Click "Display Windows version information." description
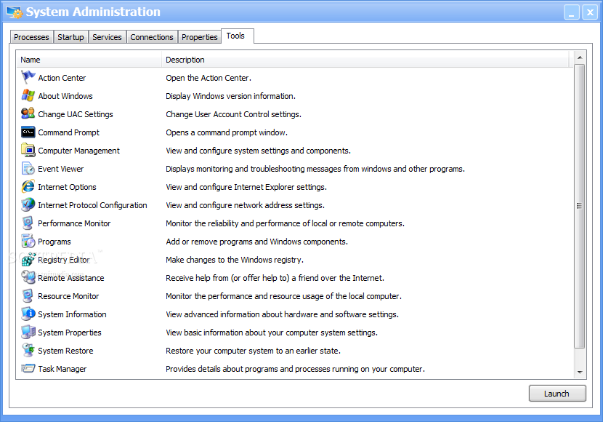603x422 pixels. [231, 96]
